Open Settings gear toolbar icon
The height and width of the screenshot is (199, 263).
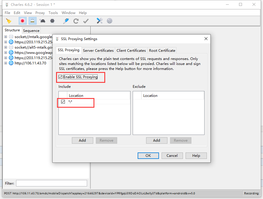pos(110,21)
